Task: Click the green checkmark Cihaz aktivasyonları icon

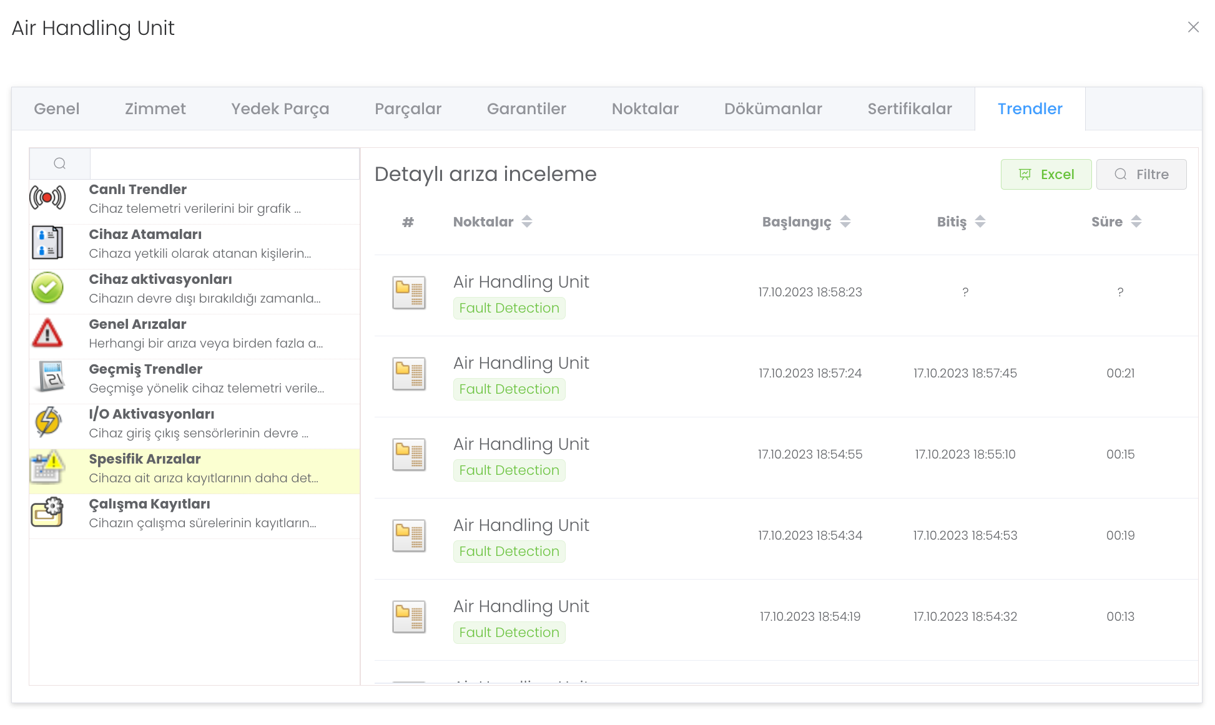Action: point(47,288)
